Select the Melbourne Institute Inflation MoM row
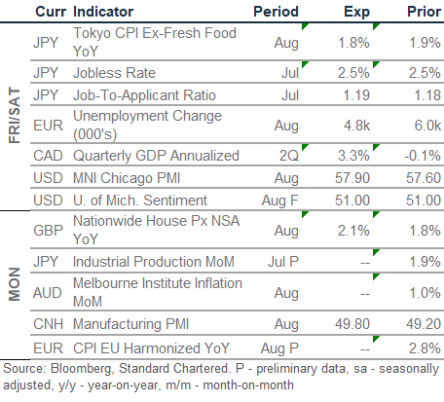Screen dimensions: 444x402 pyautogui.click(x=237, y=292)
